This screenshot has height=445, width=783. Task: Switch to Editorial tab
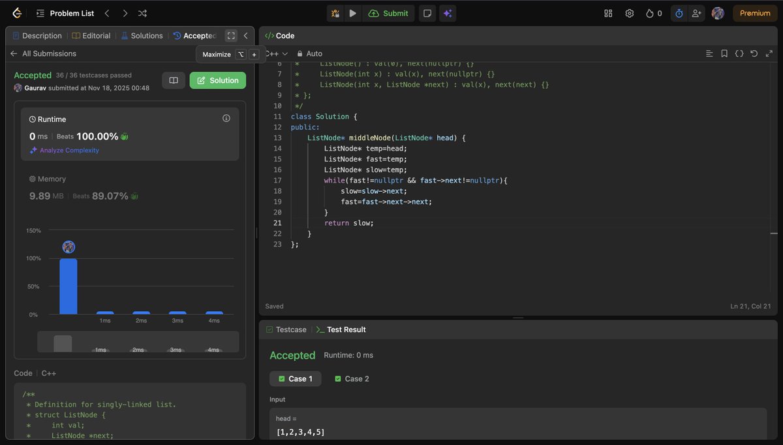tap(91, 36)
